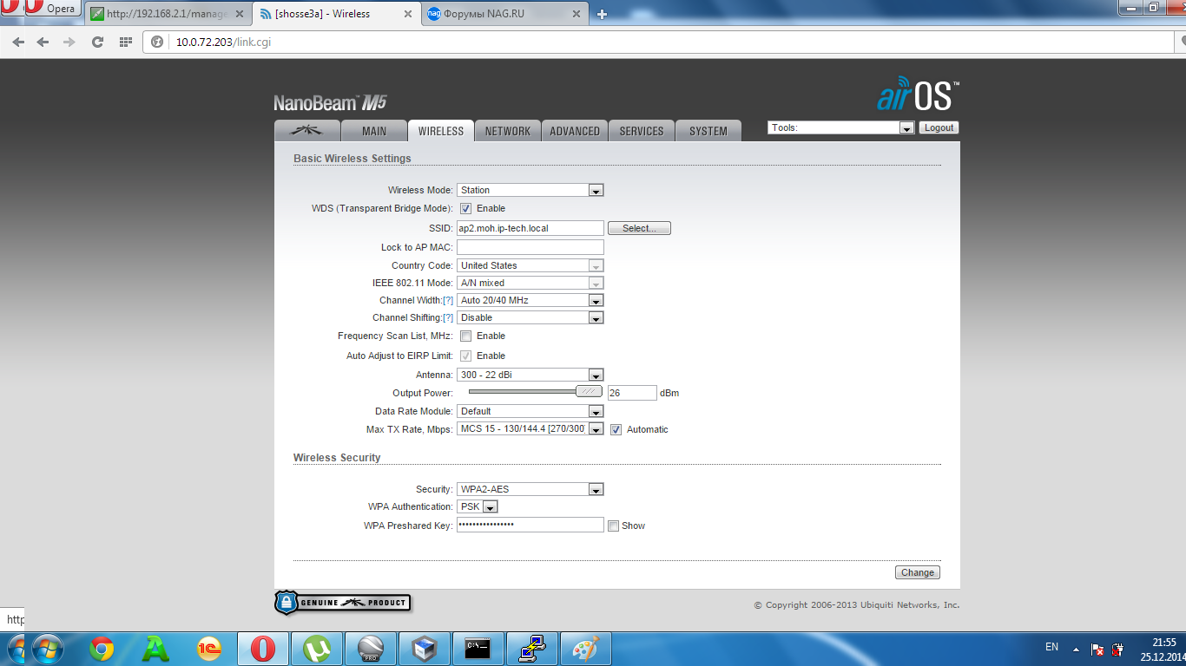
Task: Click the Output Power slider handle
Action: click(589, 392)
